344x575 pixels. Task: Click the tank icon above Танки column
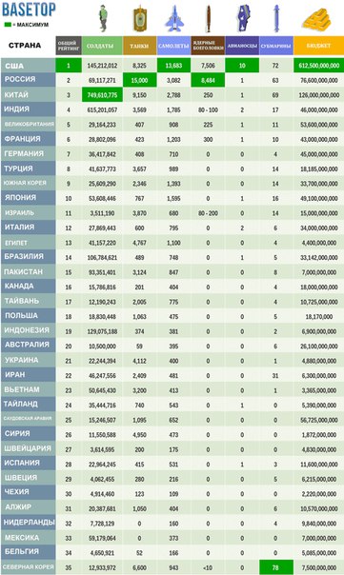tap(140, 19)
